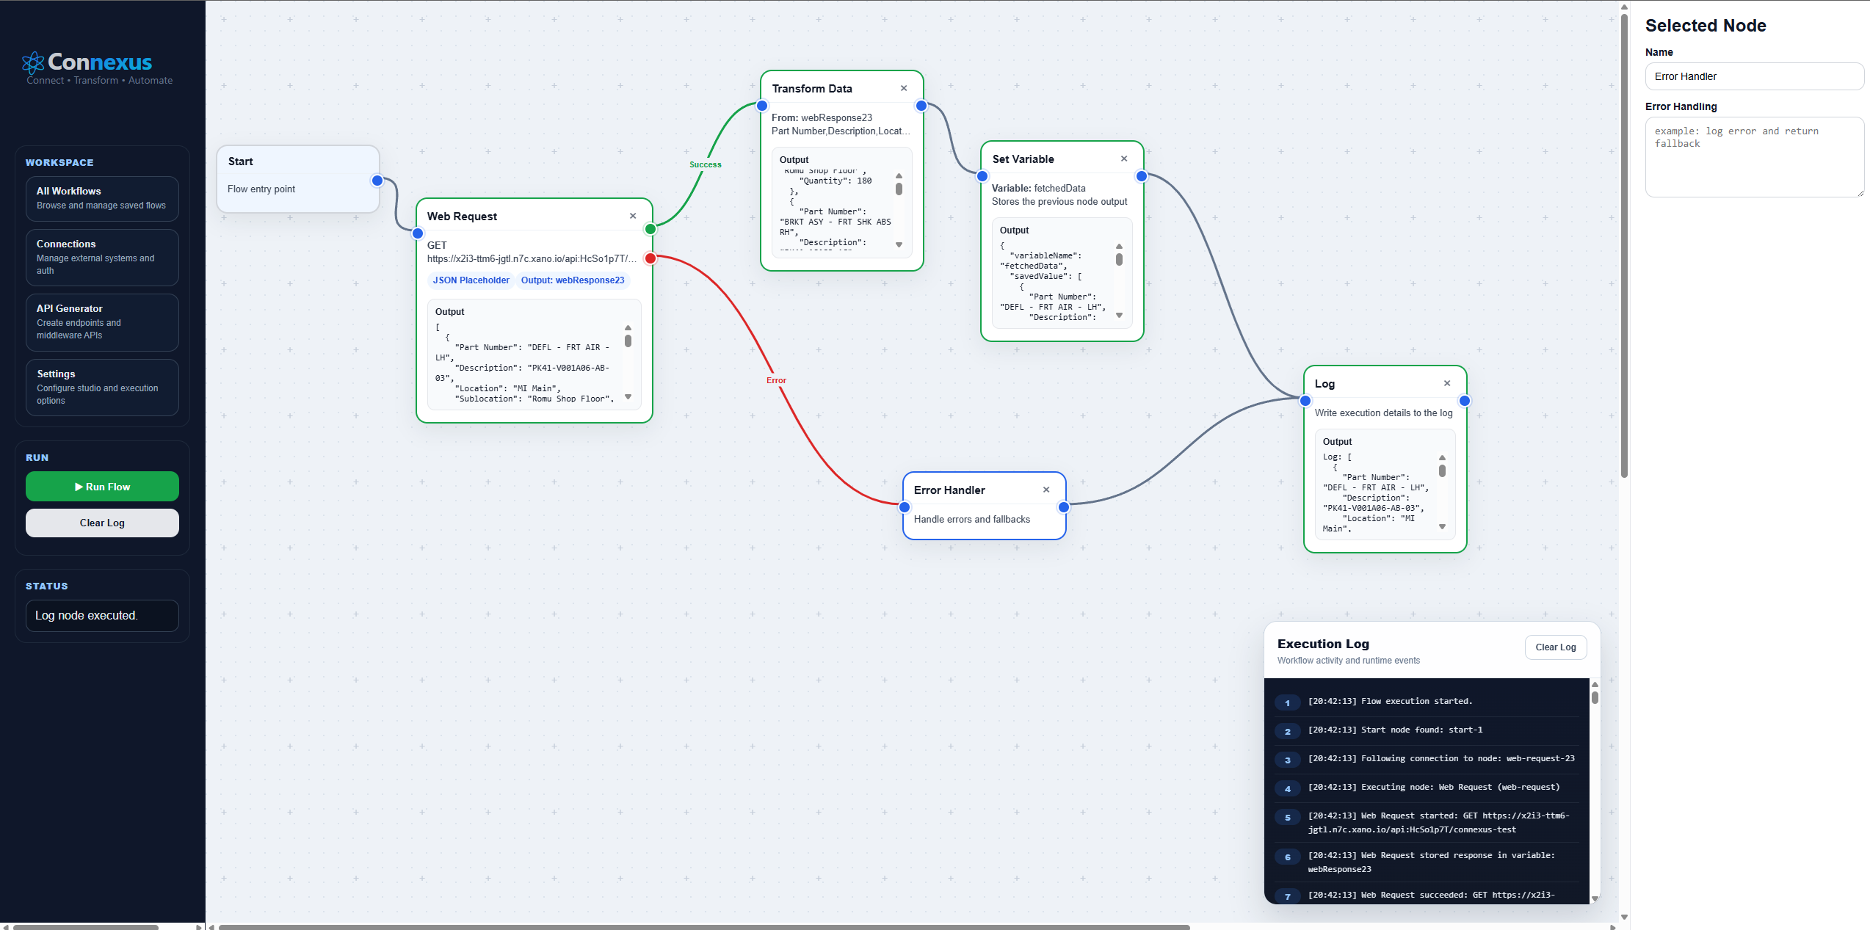
Task: Delete the Error Handler node
Action: coord(1046,490)
